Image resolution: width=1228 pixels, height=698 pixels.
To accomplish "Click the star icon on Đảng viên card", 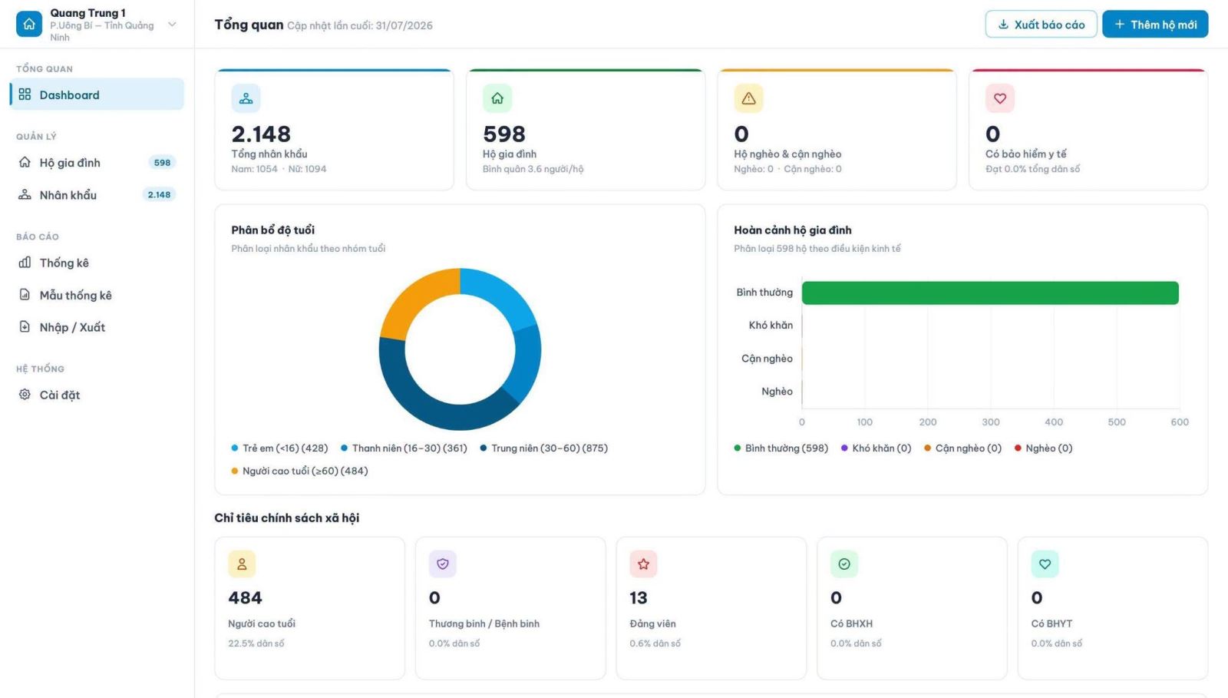I will 643,564.
